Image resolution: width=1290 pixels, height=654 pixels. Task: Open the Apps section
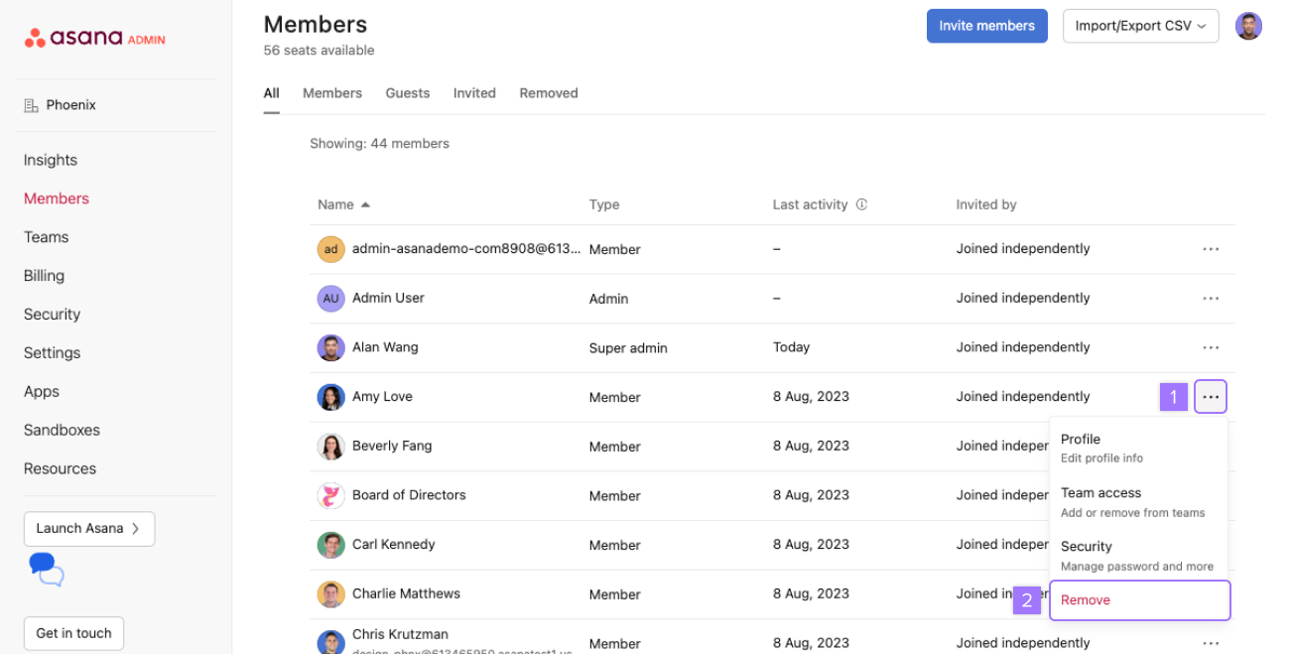(41, 391)
